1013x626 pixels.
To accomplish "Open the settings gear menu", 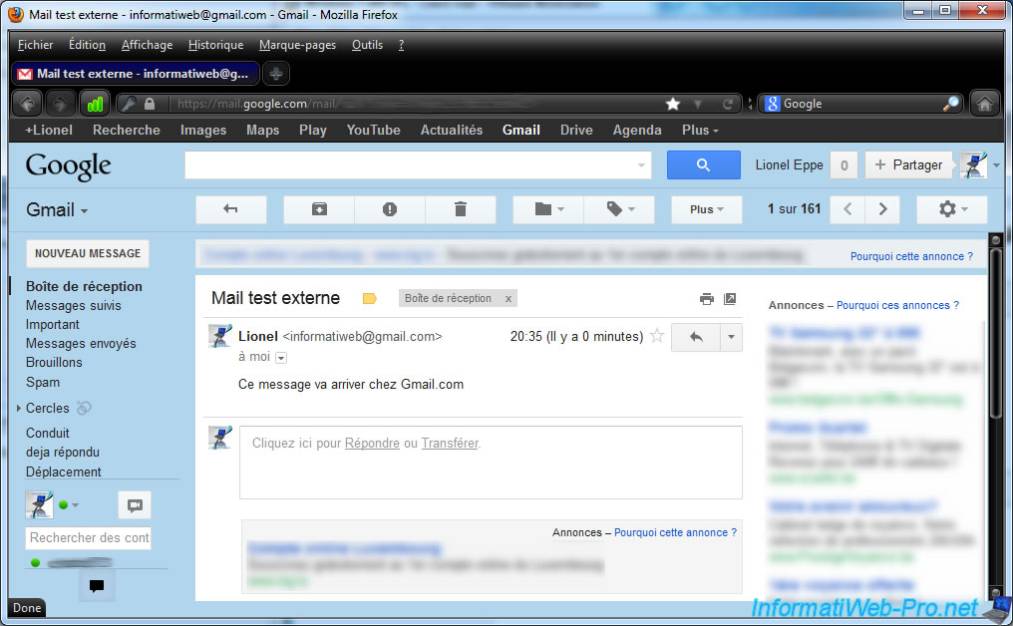I will tap(952, 209).
